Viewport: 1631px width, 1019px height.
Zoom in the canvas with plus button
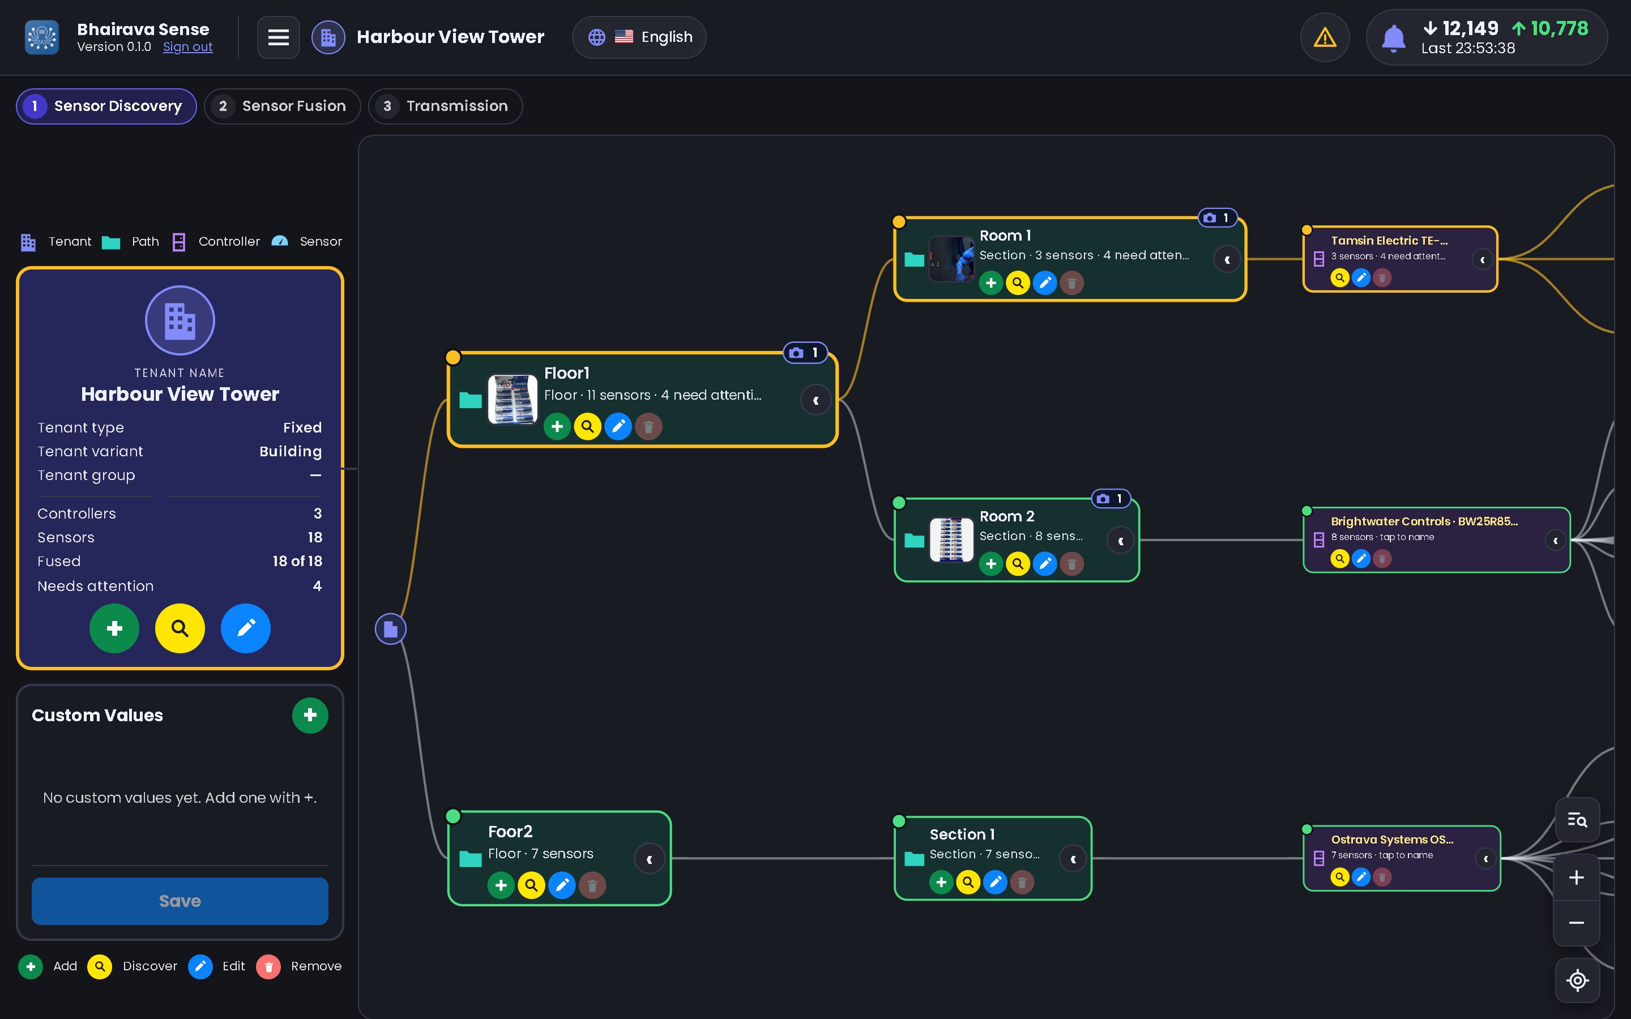point(1577,877)
